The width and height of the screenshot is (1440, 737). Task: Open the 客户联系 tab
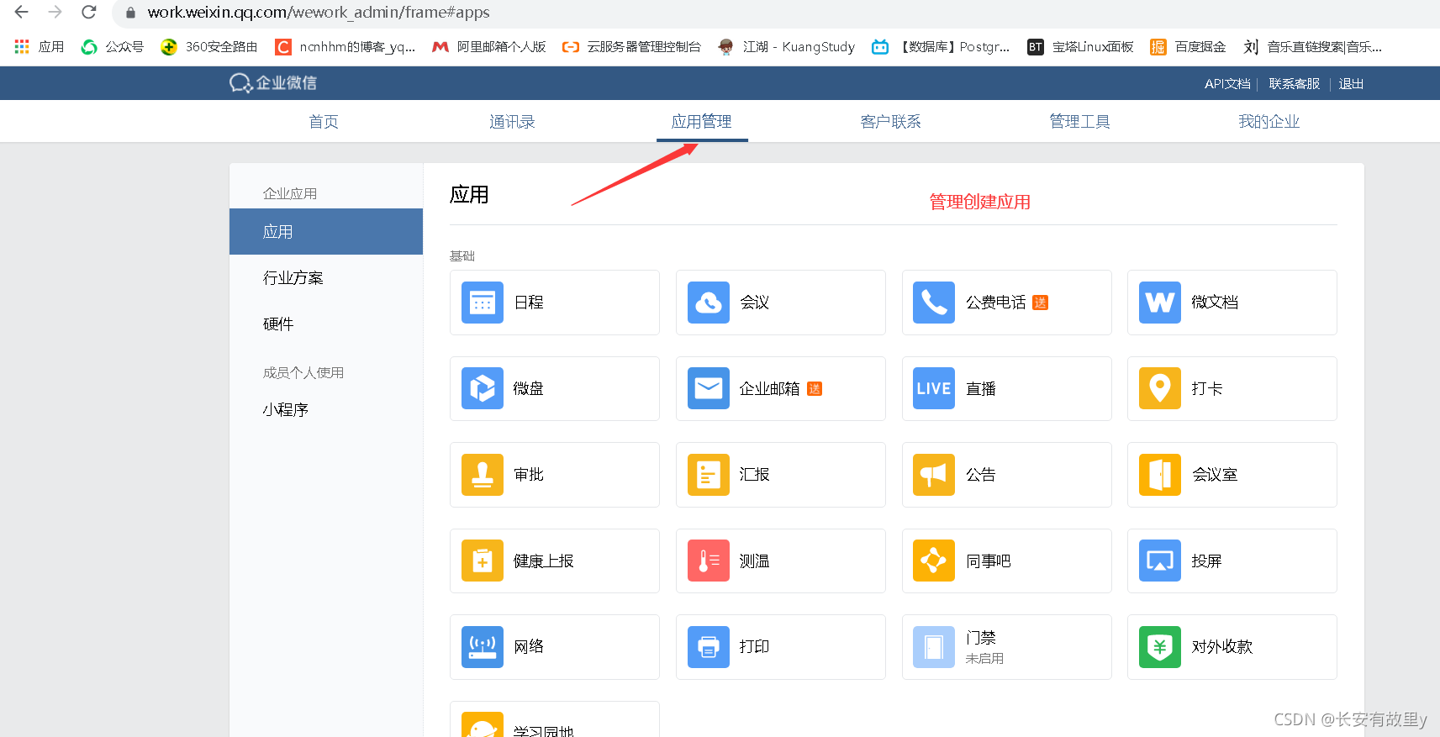tap(891, 122)
